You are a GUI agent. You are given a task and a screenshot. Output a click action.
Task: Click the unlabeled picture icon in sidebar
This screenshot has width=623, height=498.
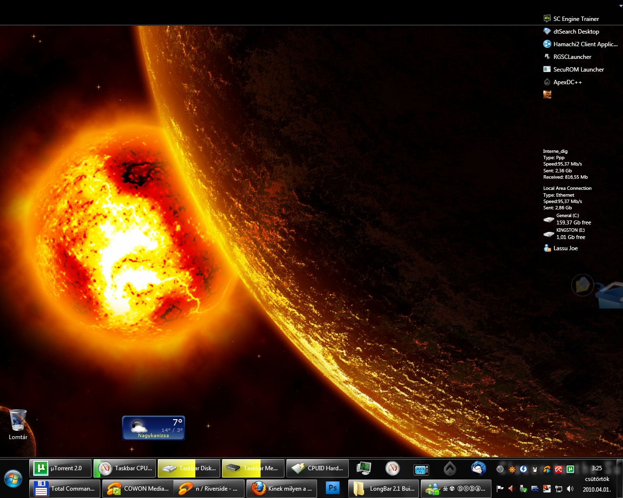pyautogui.click(x=547, y=94)
